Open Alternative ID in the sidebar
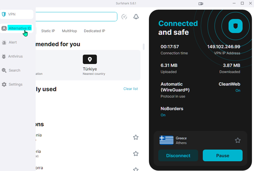 [17, 28]
